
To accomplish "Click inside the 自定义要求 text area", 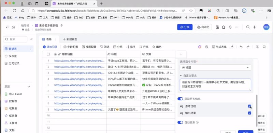I will tap(215, 85).
